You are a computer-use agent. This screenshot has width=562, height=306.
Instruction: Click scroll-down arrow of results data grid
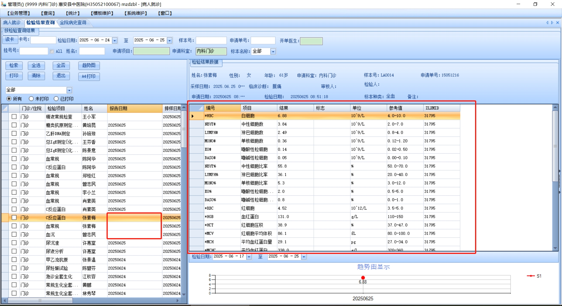click(555, 248)
